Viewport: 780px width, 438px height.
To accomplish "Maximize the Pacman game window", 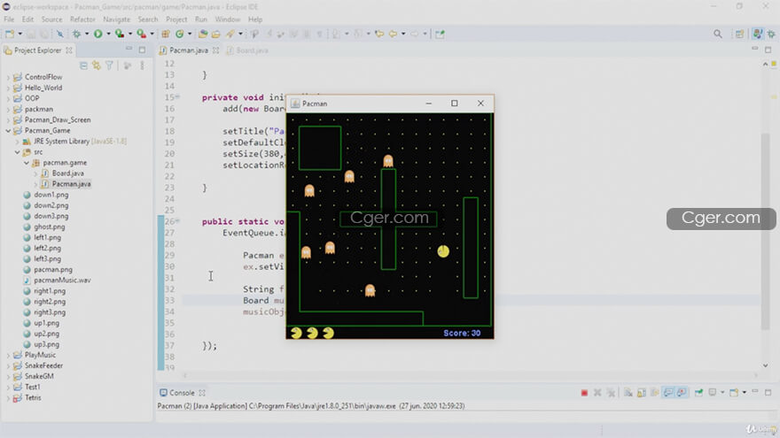I will pyautogui.click(x=454, y=104).
